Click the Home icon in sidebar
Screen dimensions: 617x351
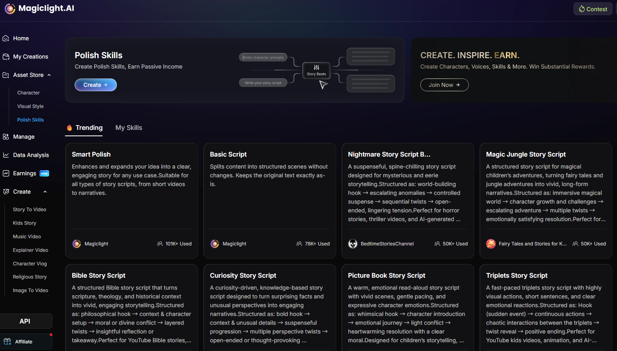click(x=6, y=38)
